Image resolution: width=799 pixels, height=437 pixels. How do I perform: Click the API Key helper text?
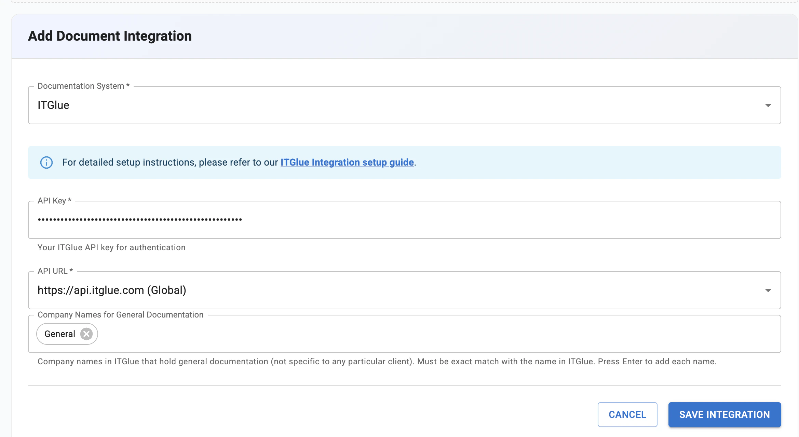tap(111, 247)
